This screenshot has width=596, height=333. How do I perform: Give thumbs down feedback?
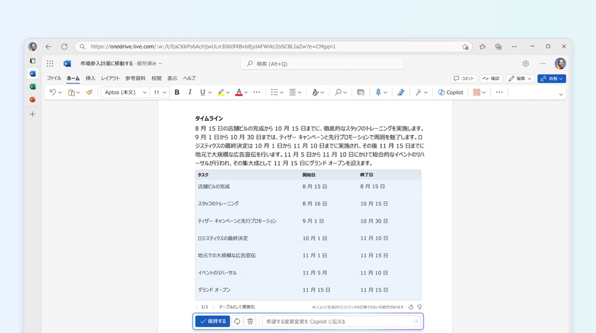[420, 307]
